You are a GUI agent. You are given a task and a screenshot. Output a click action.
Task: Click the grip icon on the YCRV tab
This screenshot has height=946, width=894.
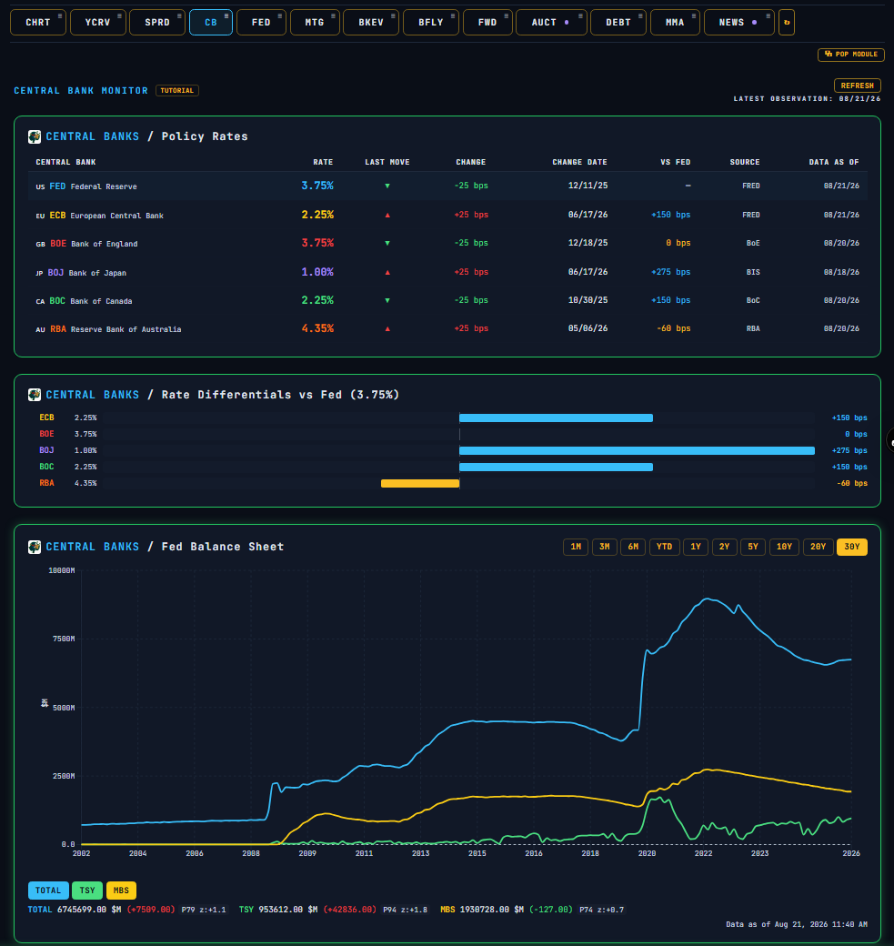click(x=119, y=16)
